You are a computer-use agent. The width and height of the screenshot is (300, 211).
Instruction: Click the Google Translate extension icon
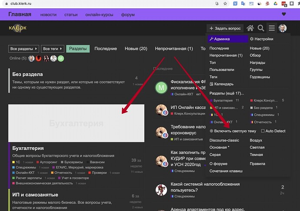point(243,3)
